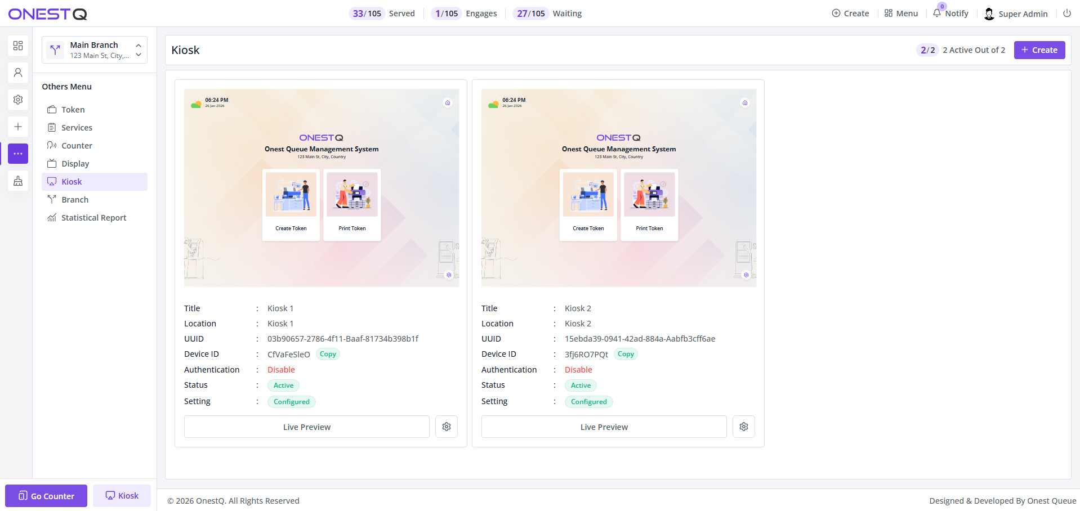Click the "Kiosk" page title
1080x511 pixels.
(x=185, y=50)
